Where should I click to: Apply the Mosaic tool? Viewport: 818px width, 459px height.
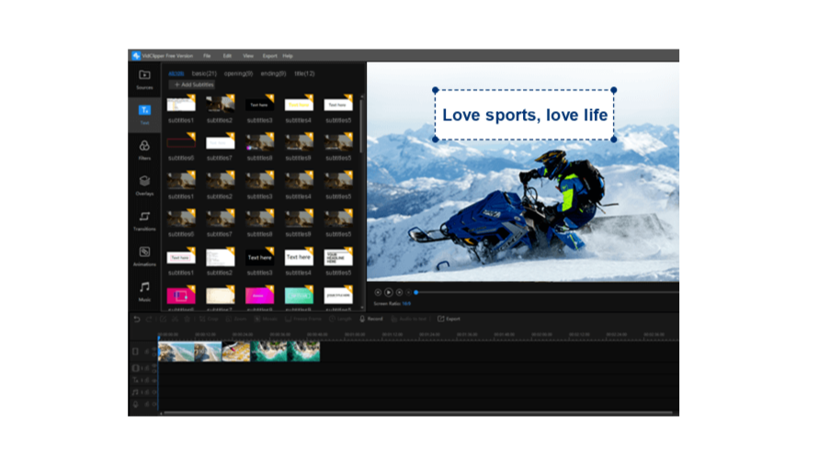266,319
